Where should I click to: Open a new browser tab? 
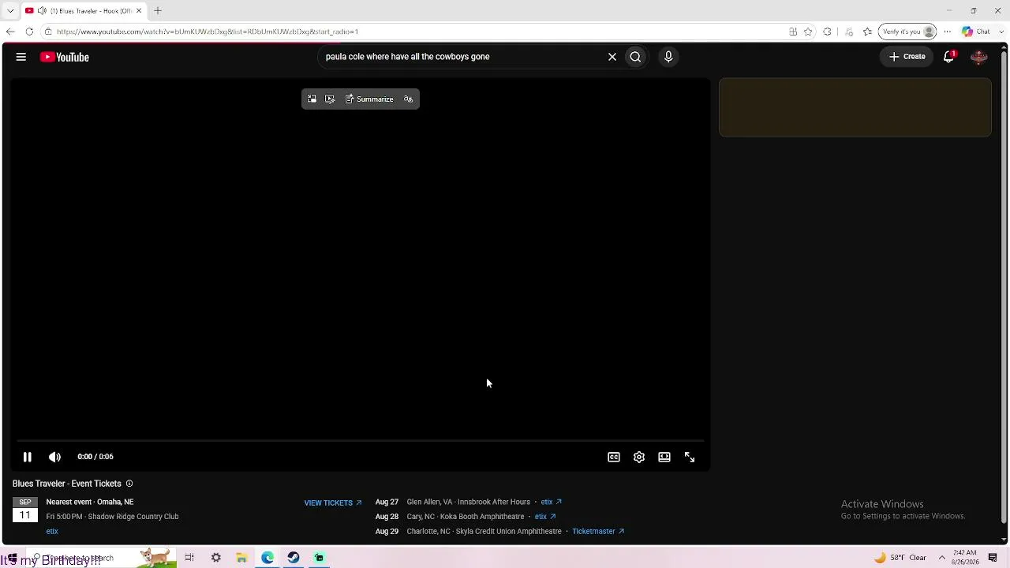tap(158, 11)
